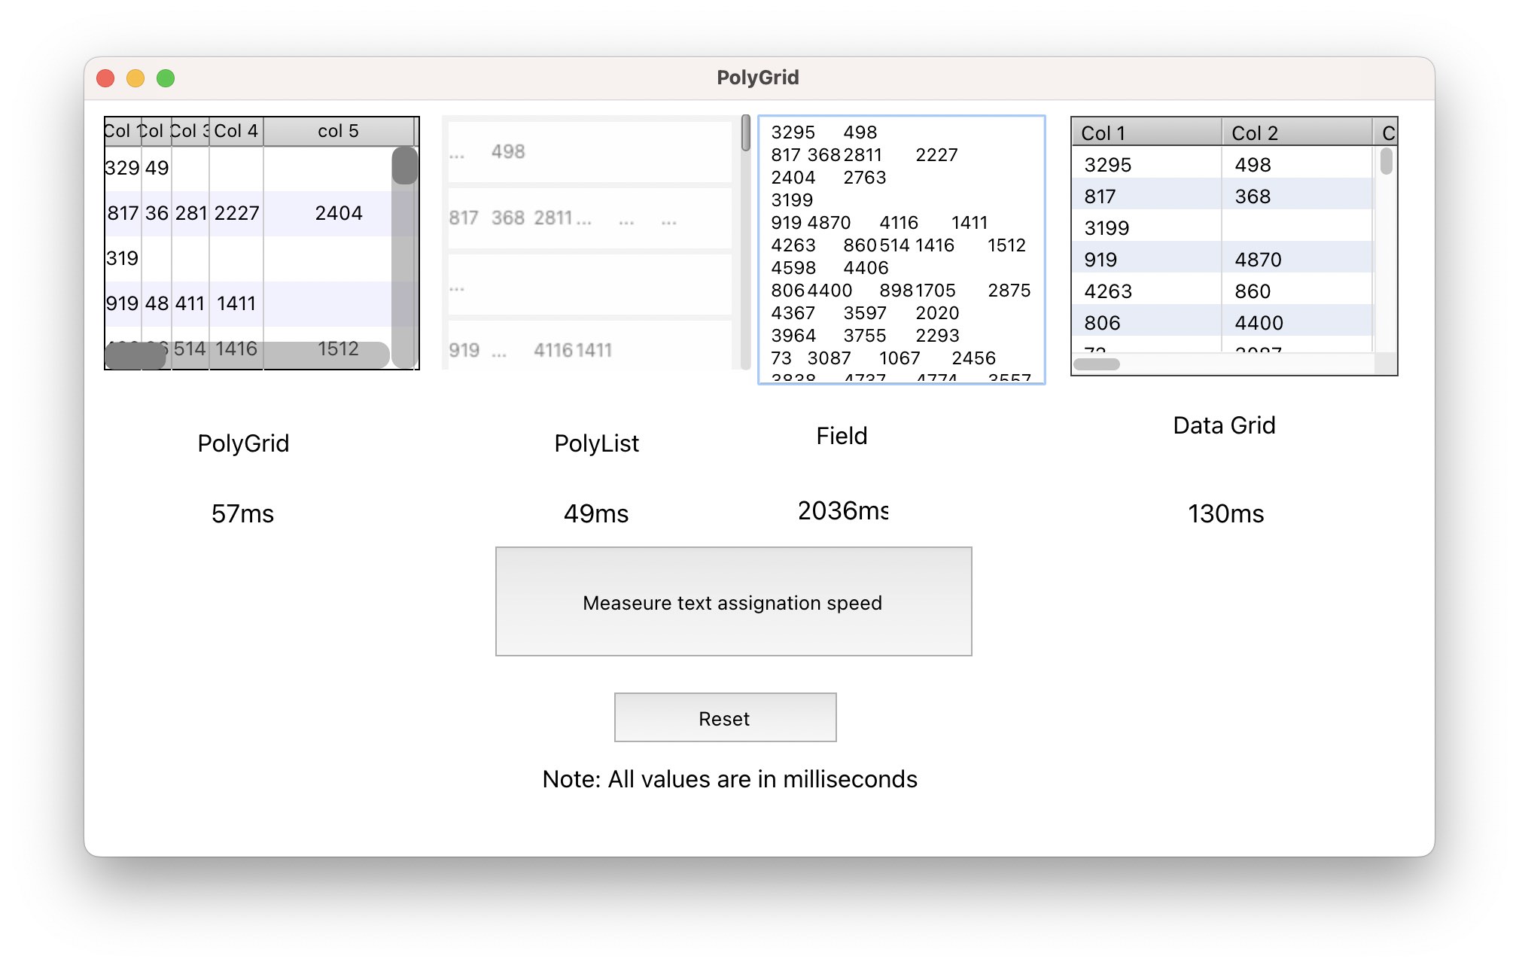Select the 3295 row in Data Grid
1519x968 pixels.
pyautogui.click(x=1108, y=165)
